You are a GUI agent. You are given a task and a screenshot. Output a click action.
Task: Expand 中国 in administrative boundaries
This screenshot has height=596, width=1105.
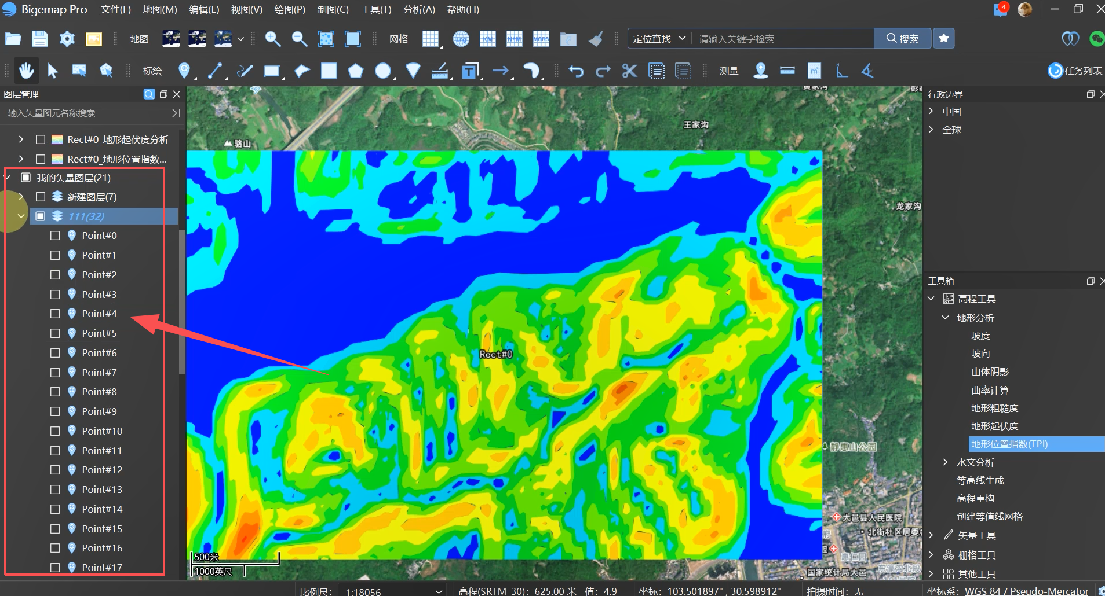click(931, 111)
